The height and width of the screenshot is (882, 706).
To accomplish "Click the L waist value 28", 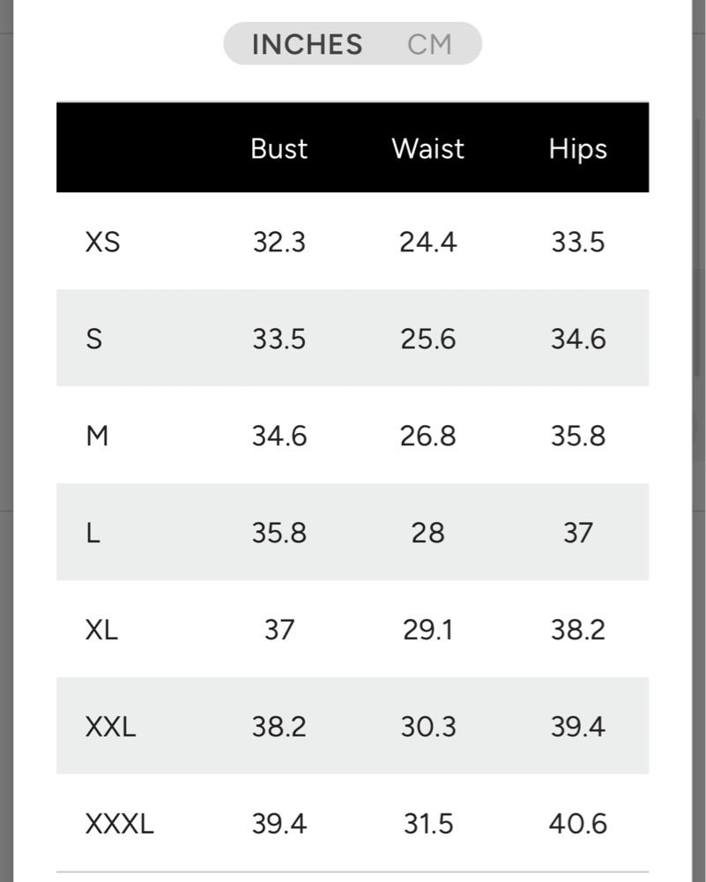I will tap(427, 533).
